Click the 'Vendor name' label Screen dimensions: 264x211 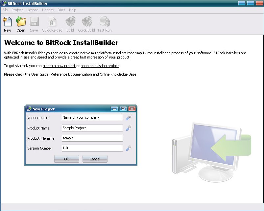point(38,118)
